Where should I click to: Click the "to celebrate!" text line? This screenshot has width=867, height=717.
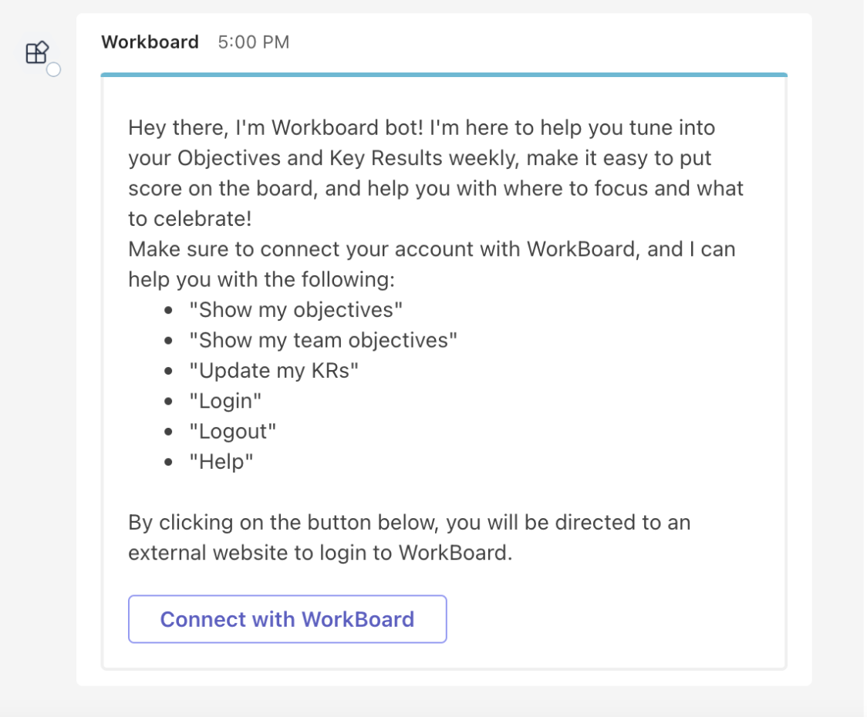[x=191, y=219]
